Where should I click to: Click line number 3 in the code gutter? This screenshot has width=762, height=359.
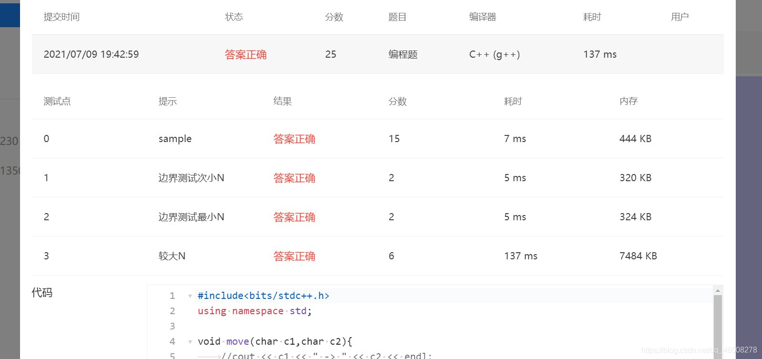click(172, 326)
